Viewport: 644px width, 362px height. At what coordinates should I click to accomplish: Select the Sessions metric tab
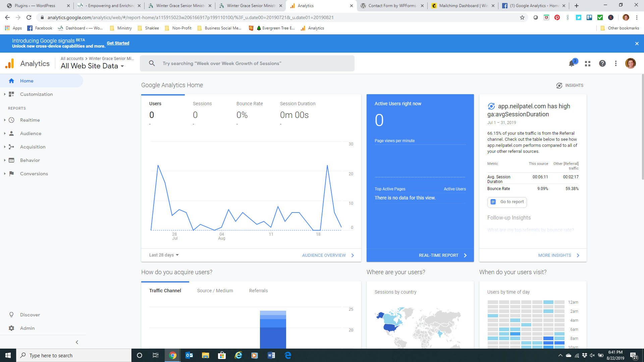tap(202, 104)
